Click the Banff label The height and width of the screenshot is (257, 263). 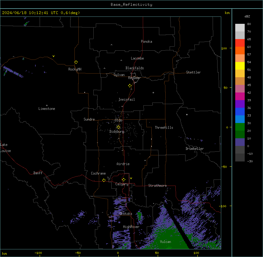pyautogui.click(x=38, y=173)
